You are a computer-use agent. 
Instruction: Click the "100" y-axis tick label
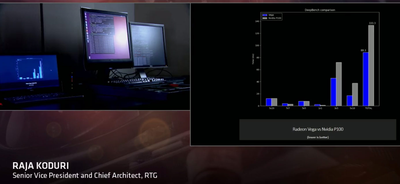pyautogui.click(x=257, y=45)
